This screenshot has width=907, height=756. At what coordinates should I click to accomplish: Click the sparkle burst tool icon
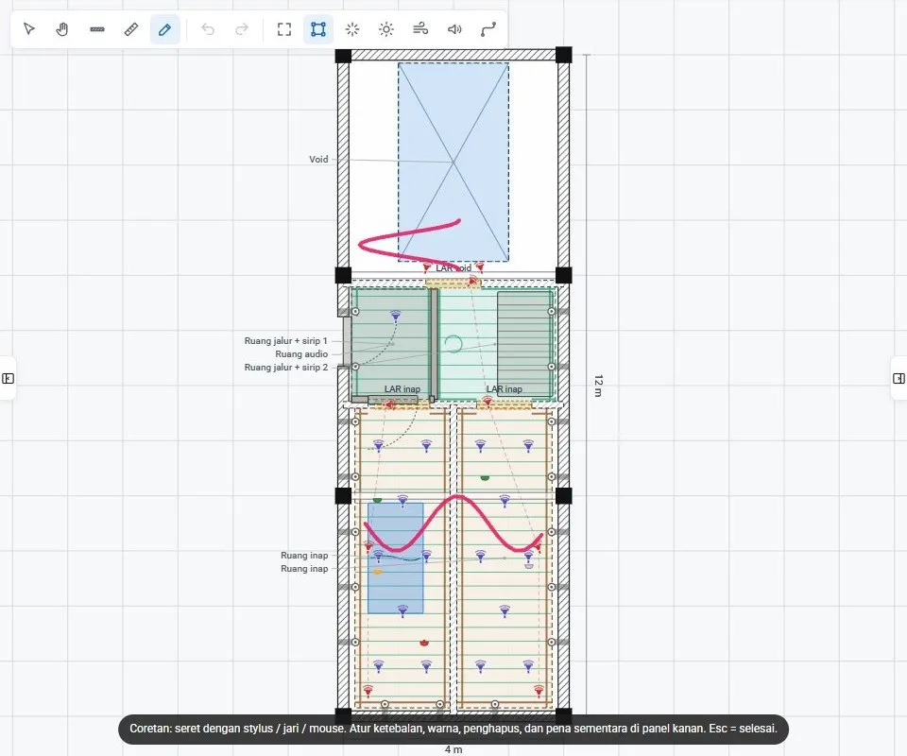pos(352,29)
